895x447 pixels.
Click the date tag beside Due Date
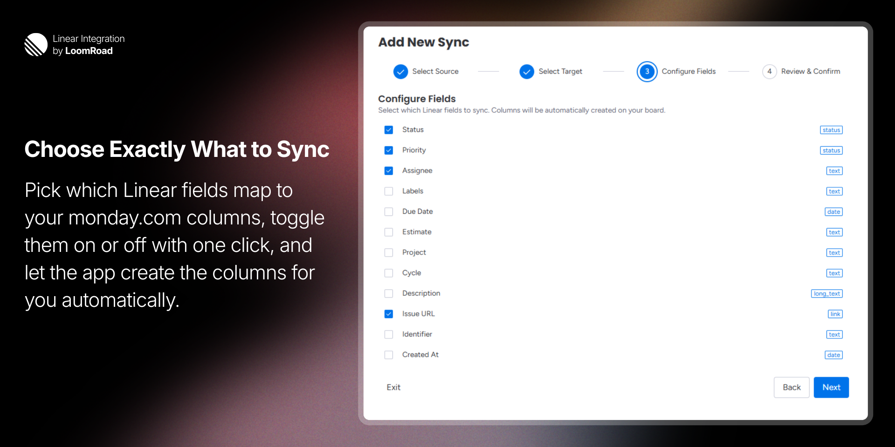click(x=833, y=212)
